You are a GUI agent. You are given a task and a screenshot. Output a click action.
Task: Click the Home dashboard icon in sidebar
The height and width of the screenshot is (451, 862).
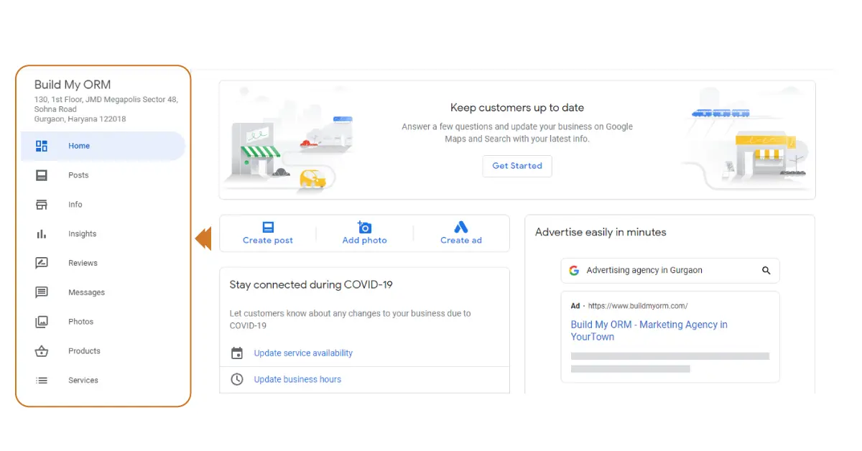(x=42, y=146)
